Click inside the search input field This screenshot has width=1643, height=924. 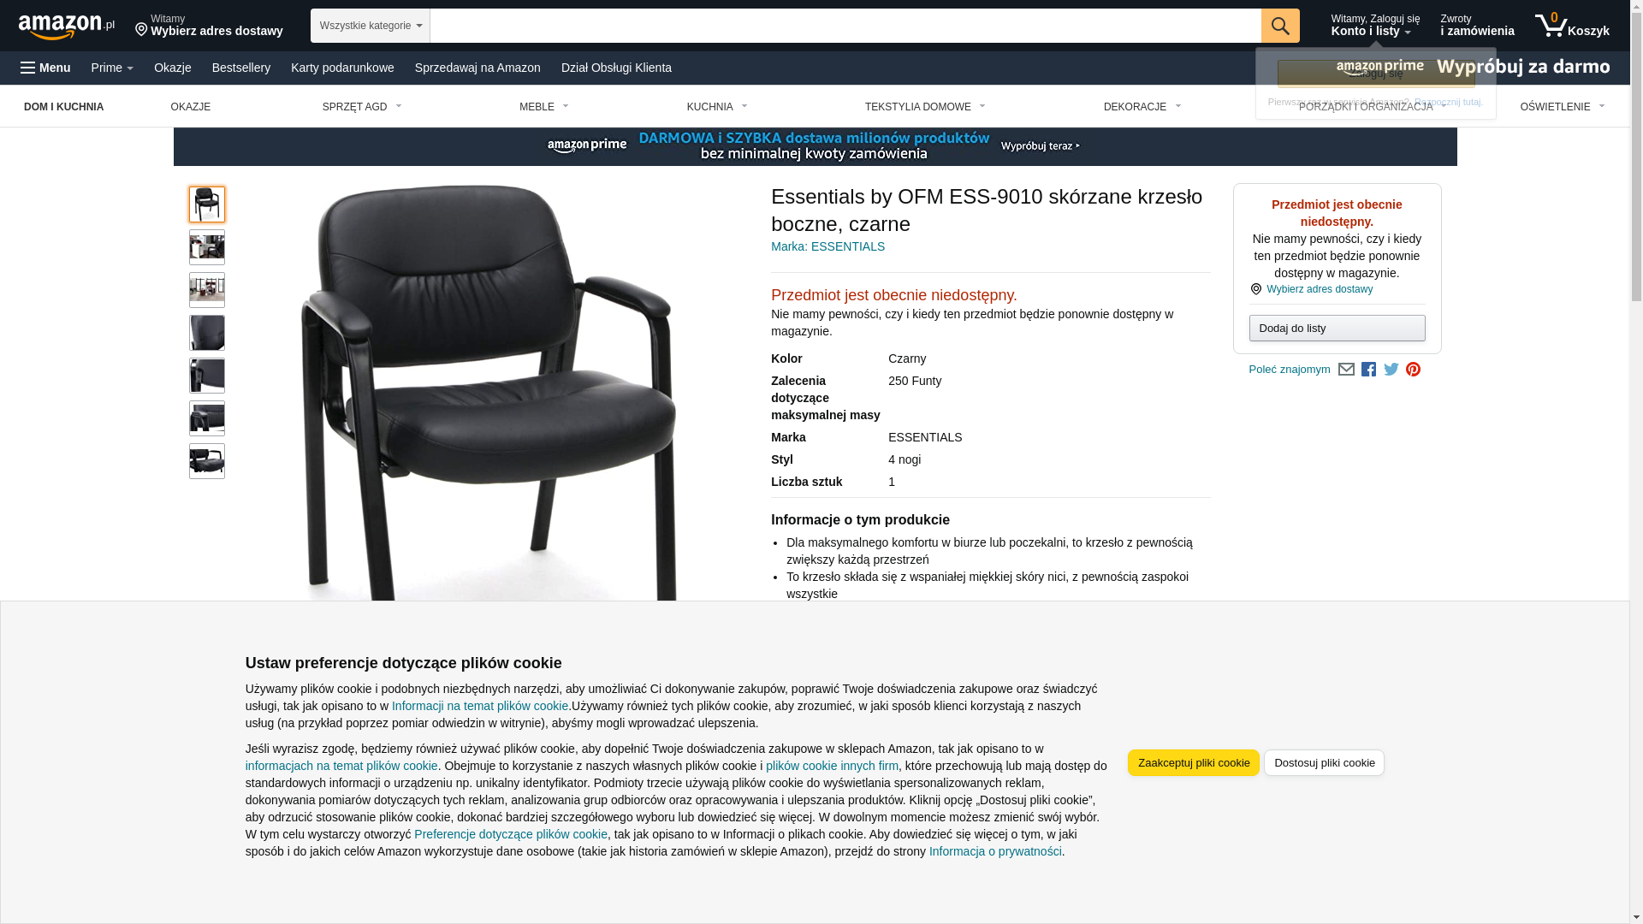(845, 26)
